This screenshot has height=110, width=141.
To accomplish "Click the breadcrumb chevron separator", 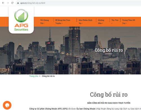I will [x=40, y=76].
